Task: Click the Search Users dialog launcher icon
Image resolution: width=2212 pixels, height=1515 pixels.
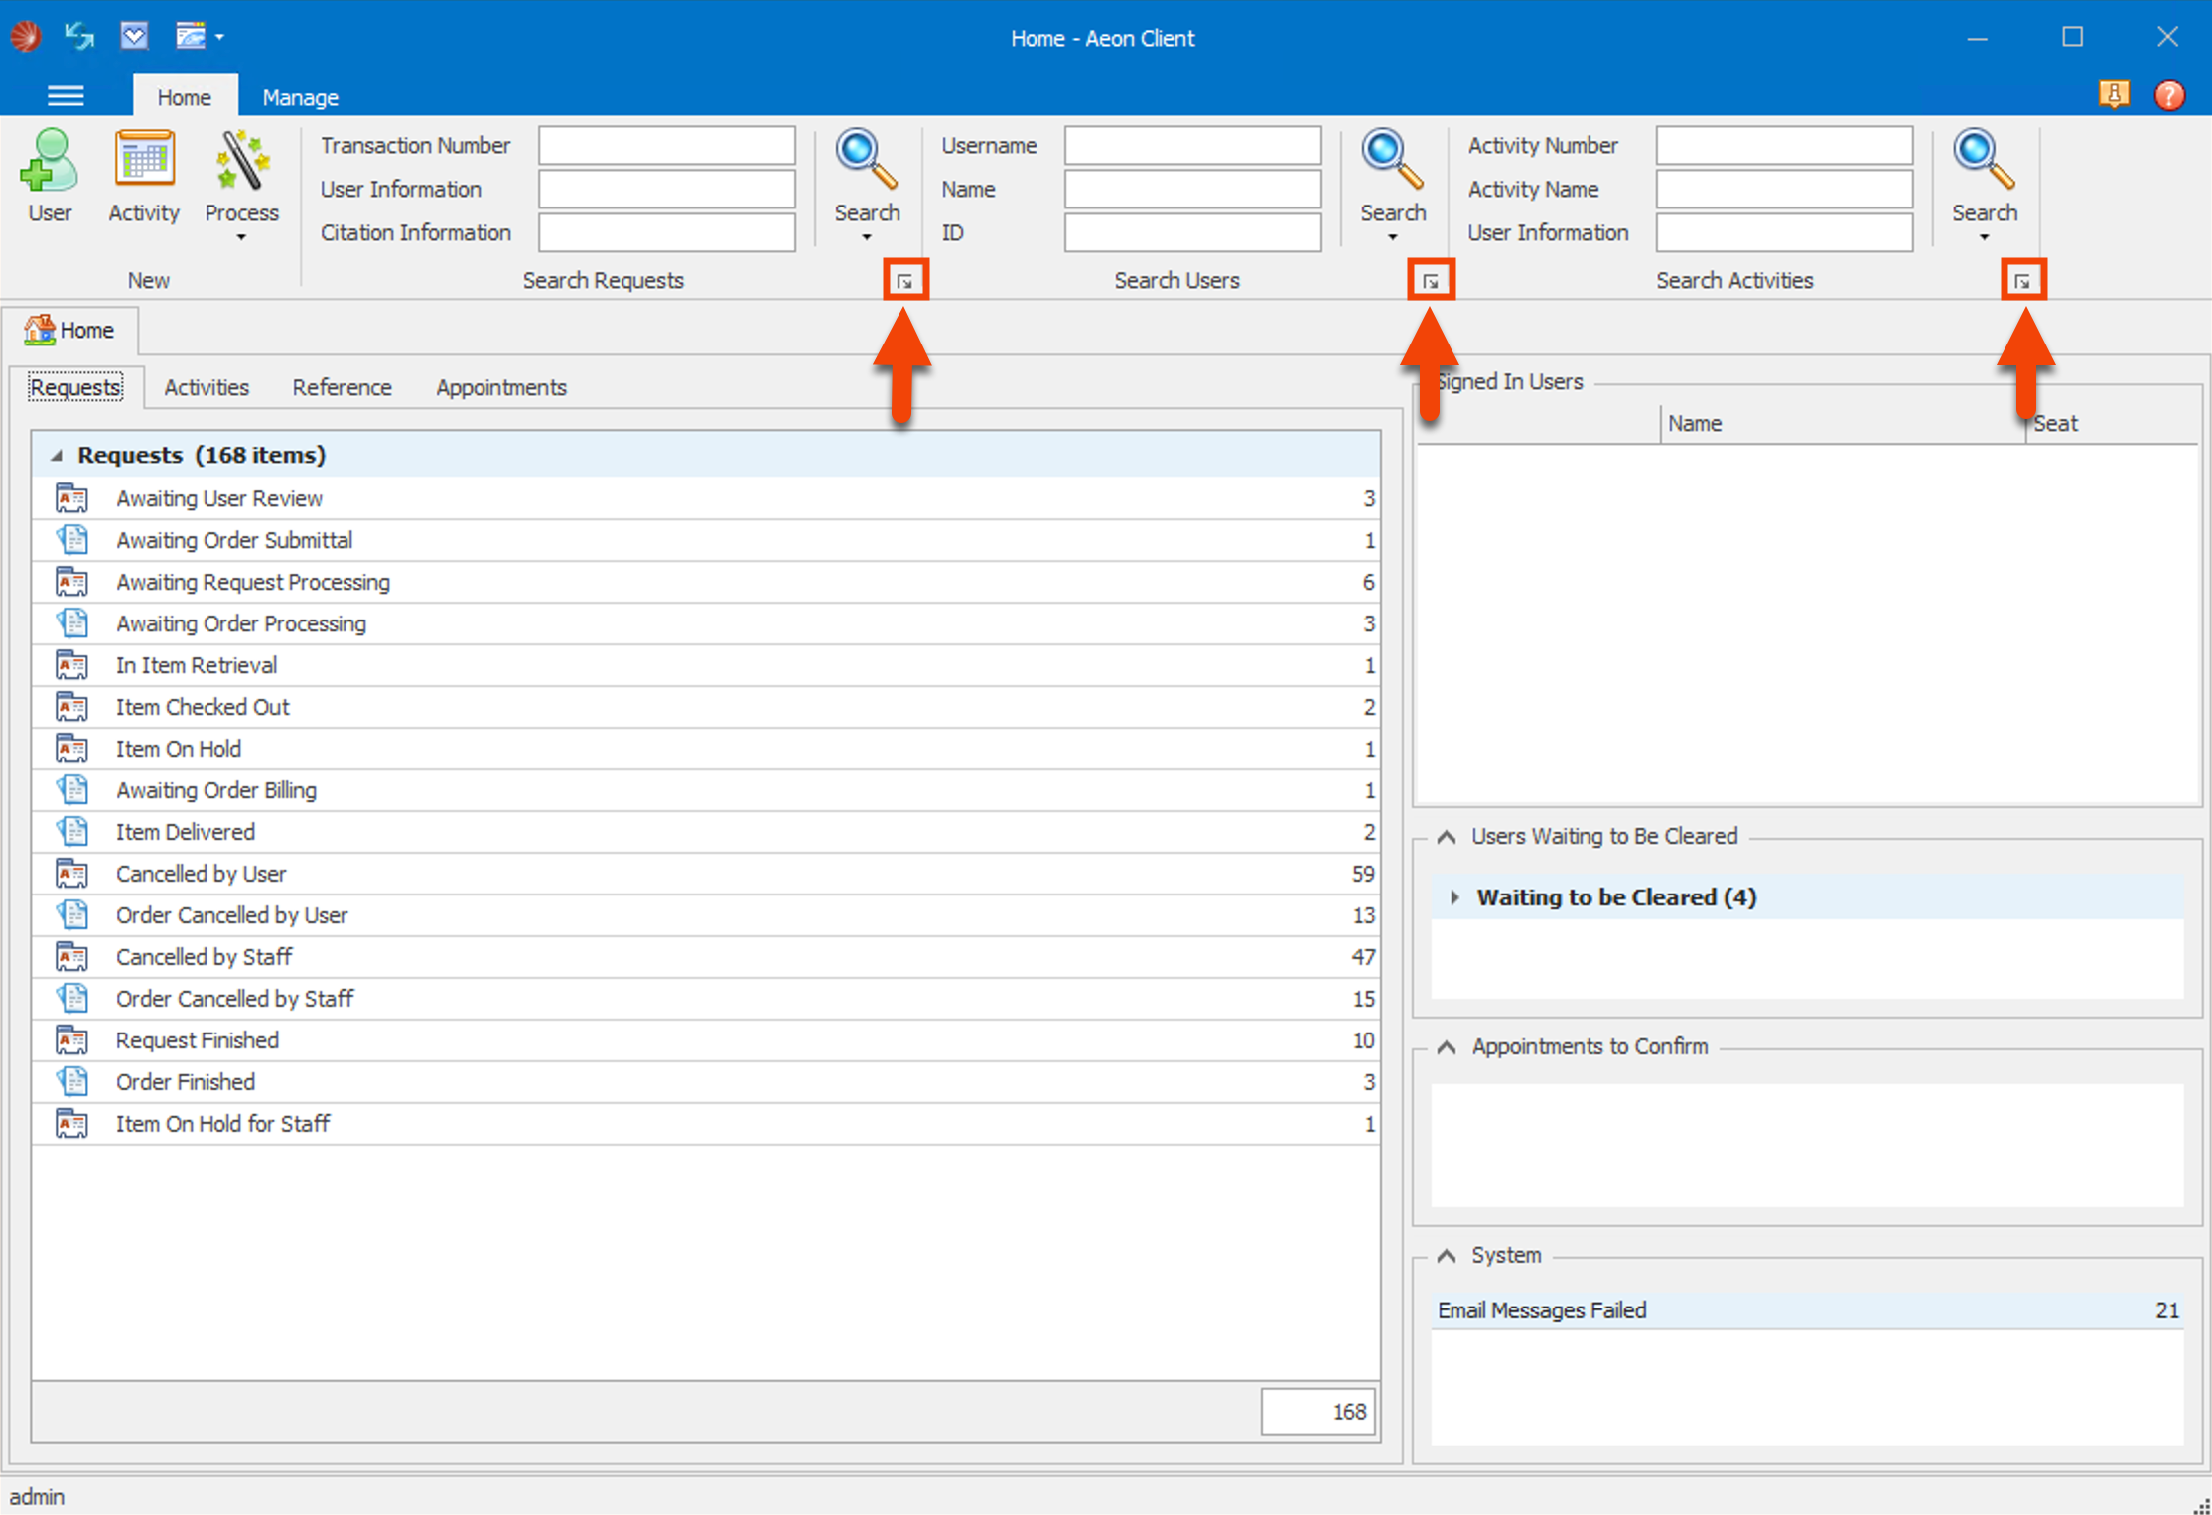Action: click(1431, 279)
